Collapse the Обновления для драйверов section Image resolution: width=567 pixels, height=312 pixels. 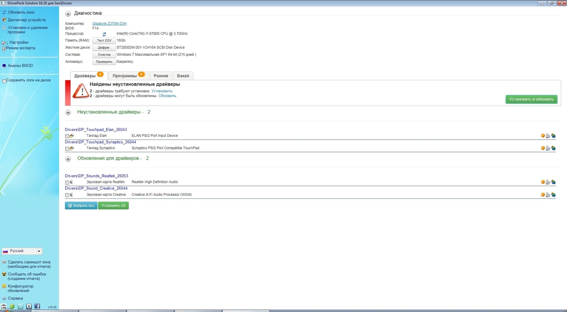click(68, 159)
